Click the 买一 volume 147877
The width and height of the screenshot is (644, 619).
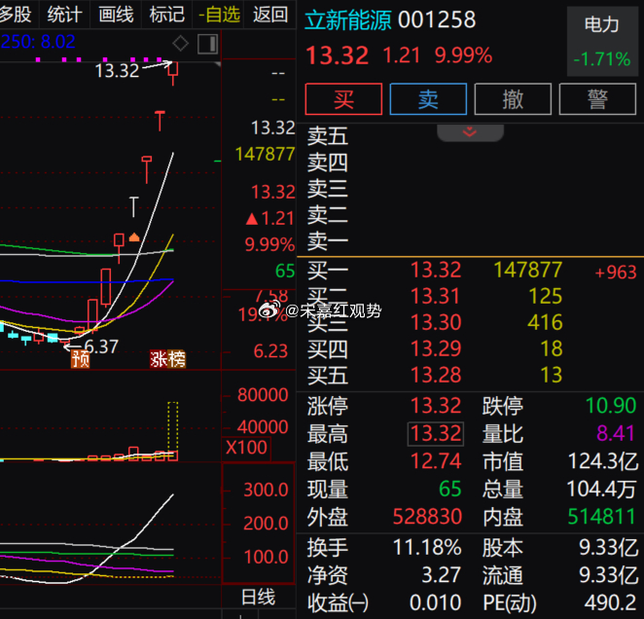528,270
